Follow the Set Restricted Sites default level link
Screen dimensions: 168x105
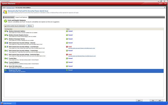[82, 56]
